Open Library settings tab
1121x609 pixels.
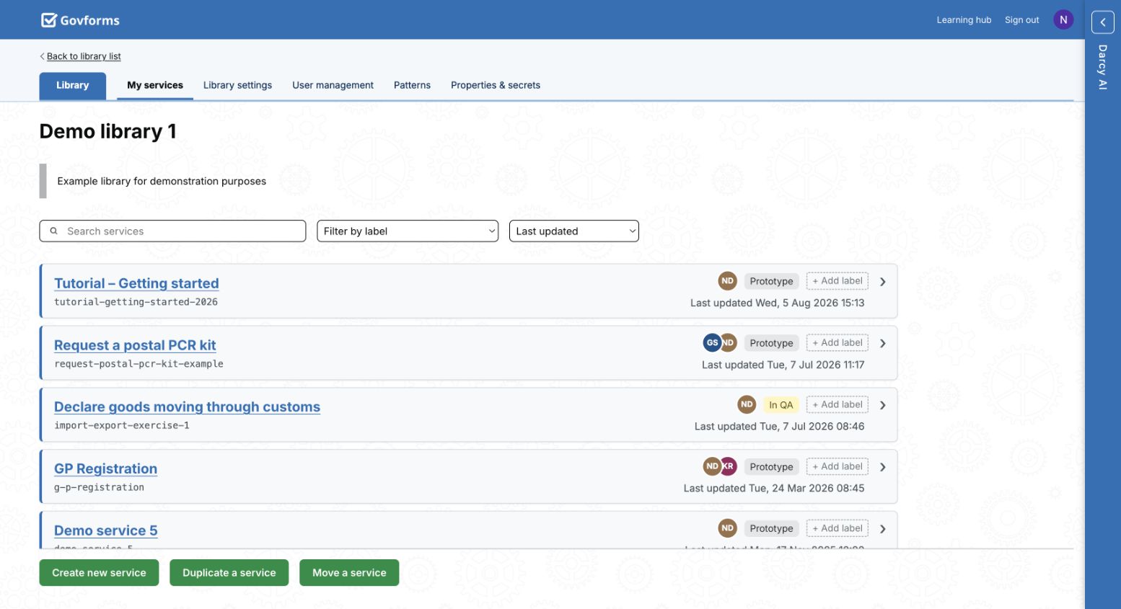pyautogui.click(x=237, y=85)
